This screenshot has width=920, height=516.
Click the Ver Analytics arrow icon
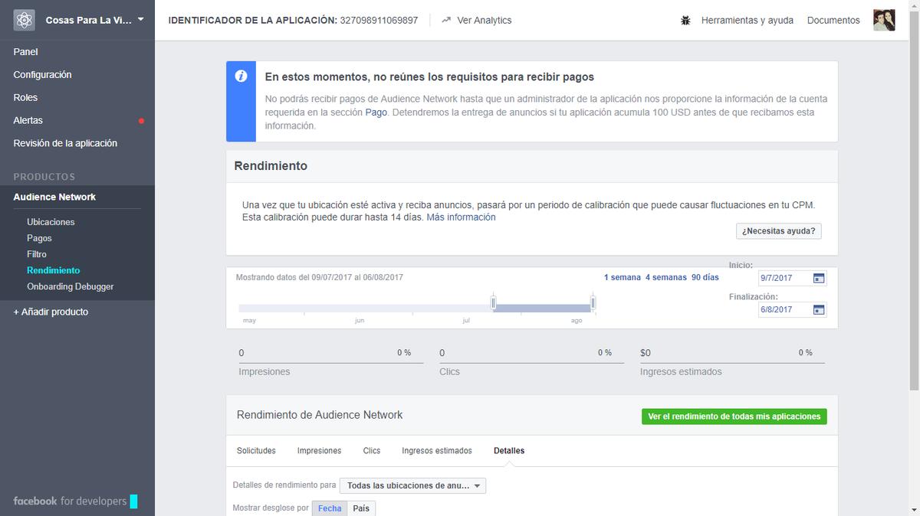coord(446,20)
